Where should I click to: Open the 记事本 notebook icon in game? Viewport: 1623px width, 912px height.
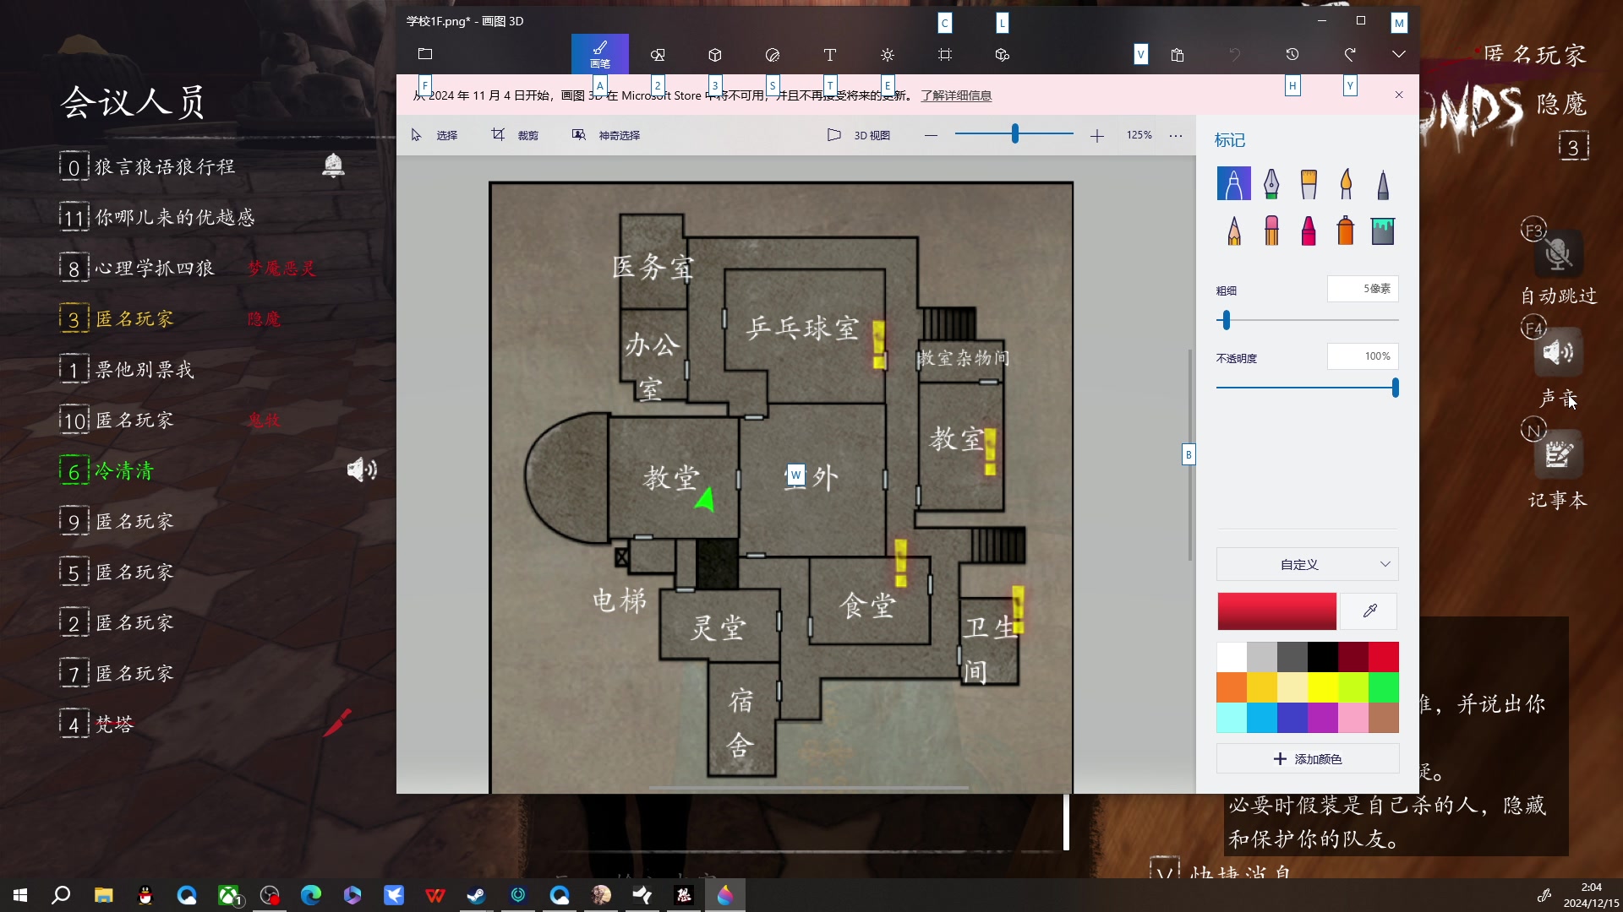pyautogui.click(x=1558, y=454)
